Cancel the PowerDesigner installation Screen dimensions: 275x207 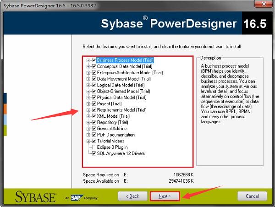[252, 196]
